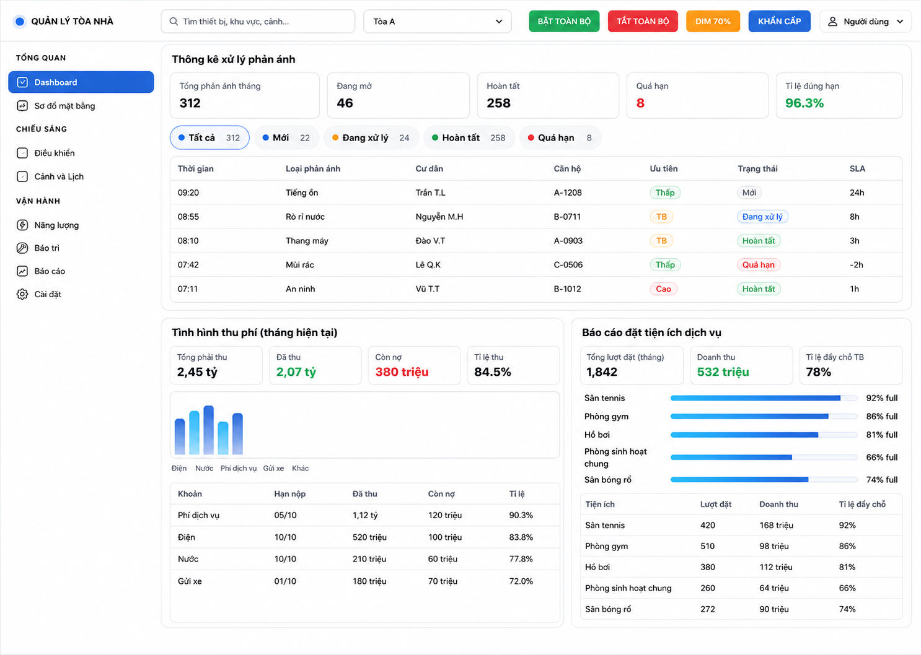Open the Người dùng dropdown arrow
The height and width of the screenshot is (655, 921).
(900, 22)
